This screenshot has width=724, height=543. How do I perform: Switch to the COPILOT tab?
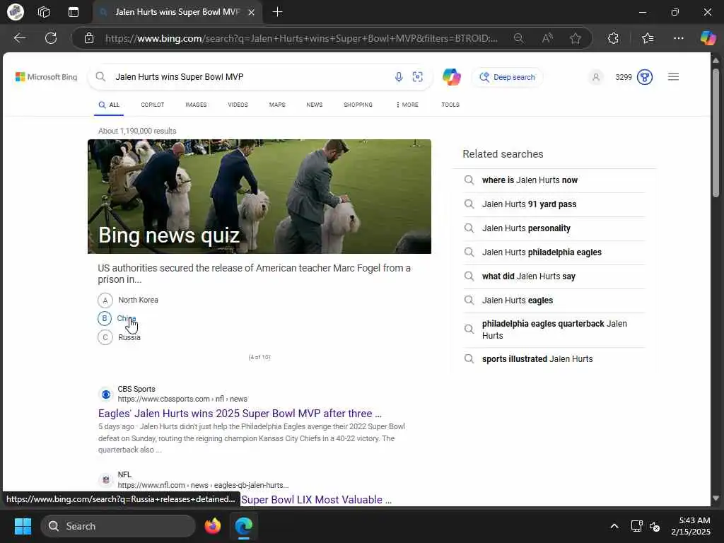pos(153,105)
